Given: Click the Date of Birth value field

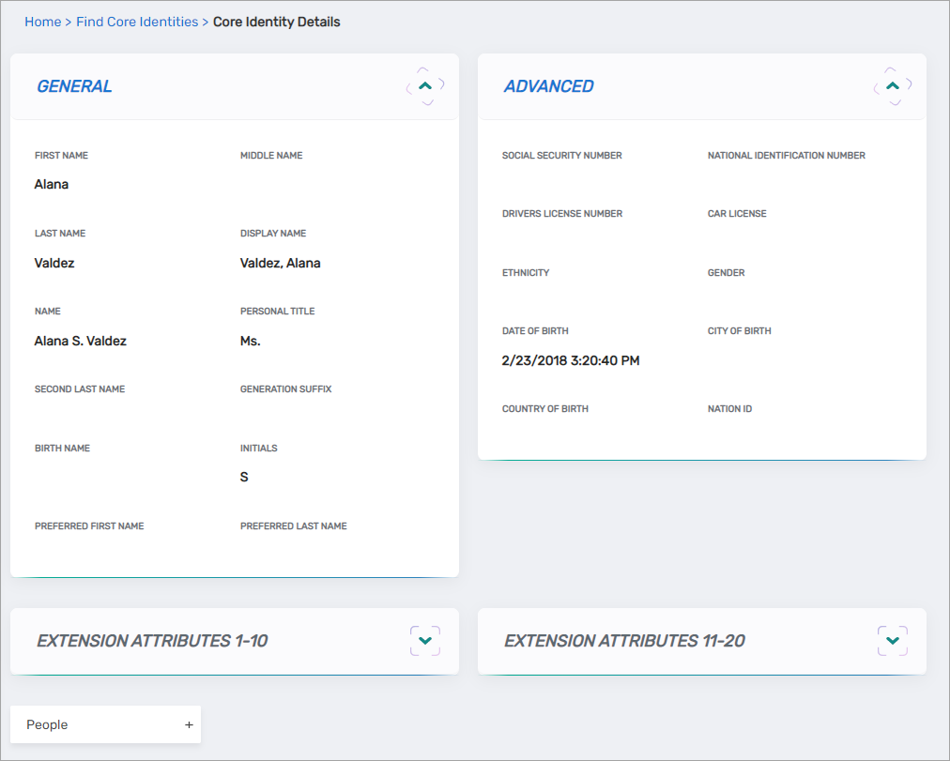Looking at the screenshot, I should pyautogui.click(x=570, y=360).
